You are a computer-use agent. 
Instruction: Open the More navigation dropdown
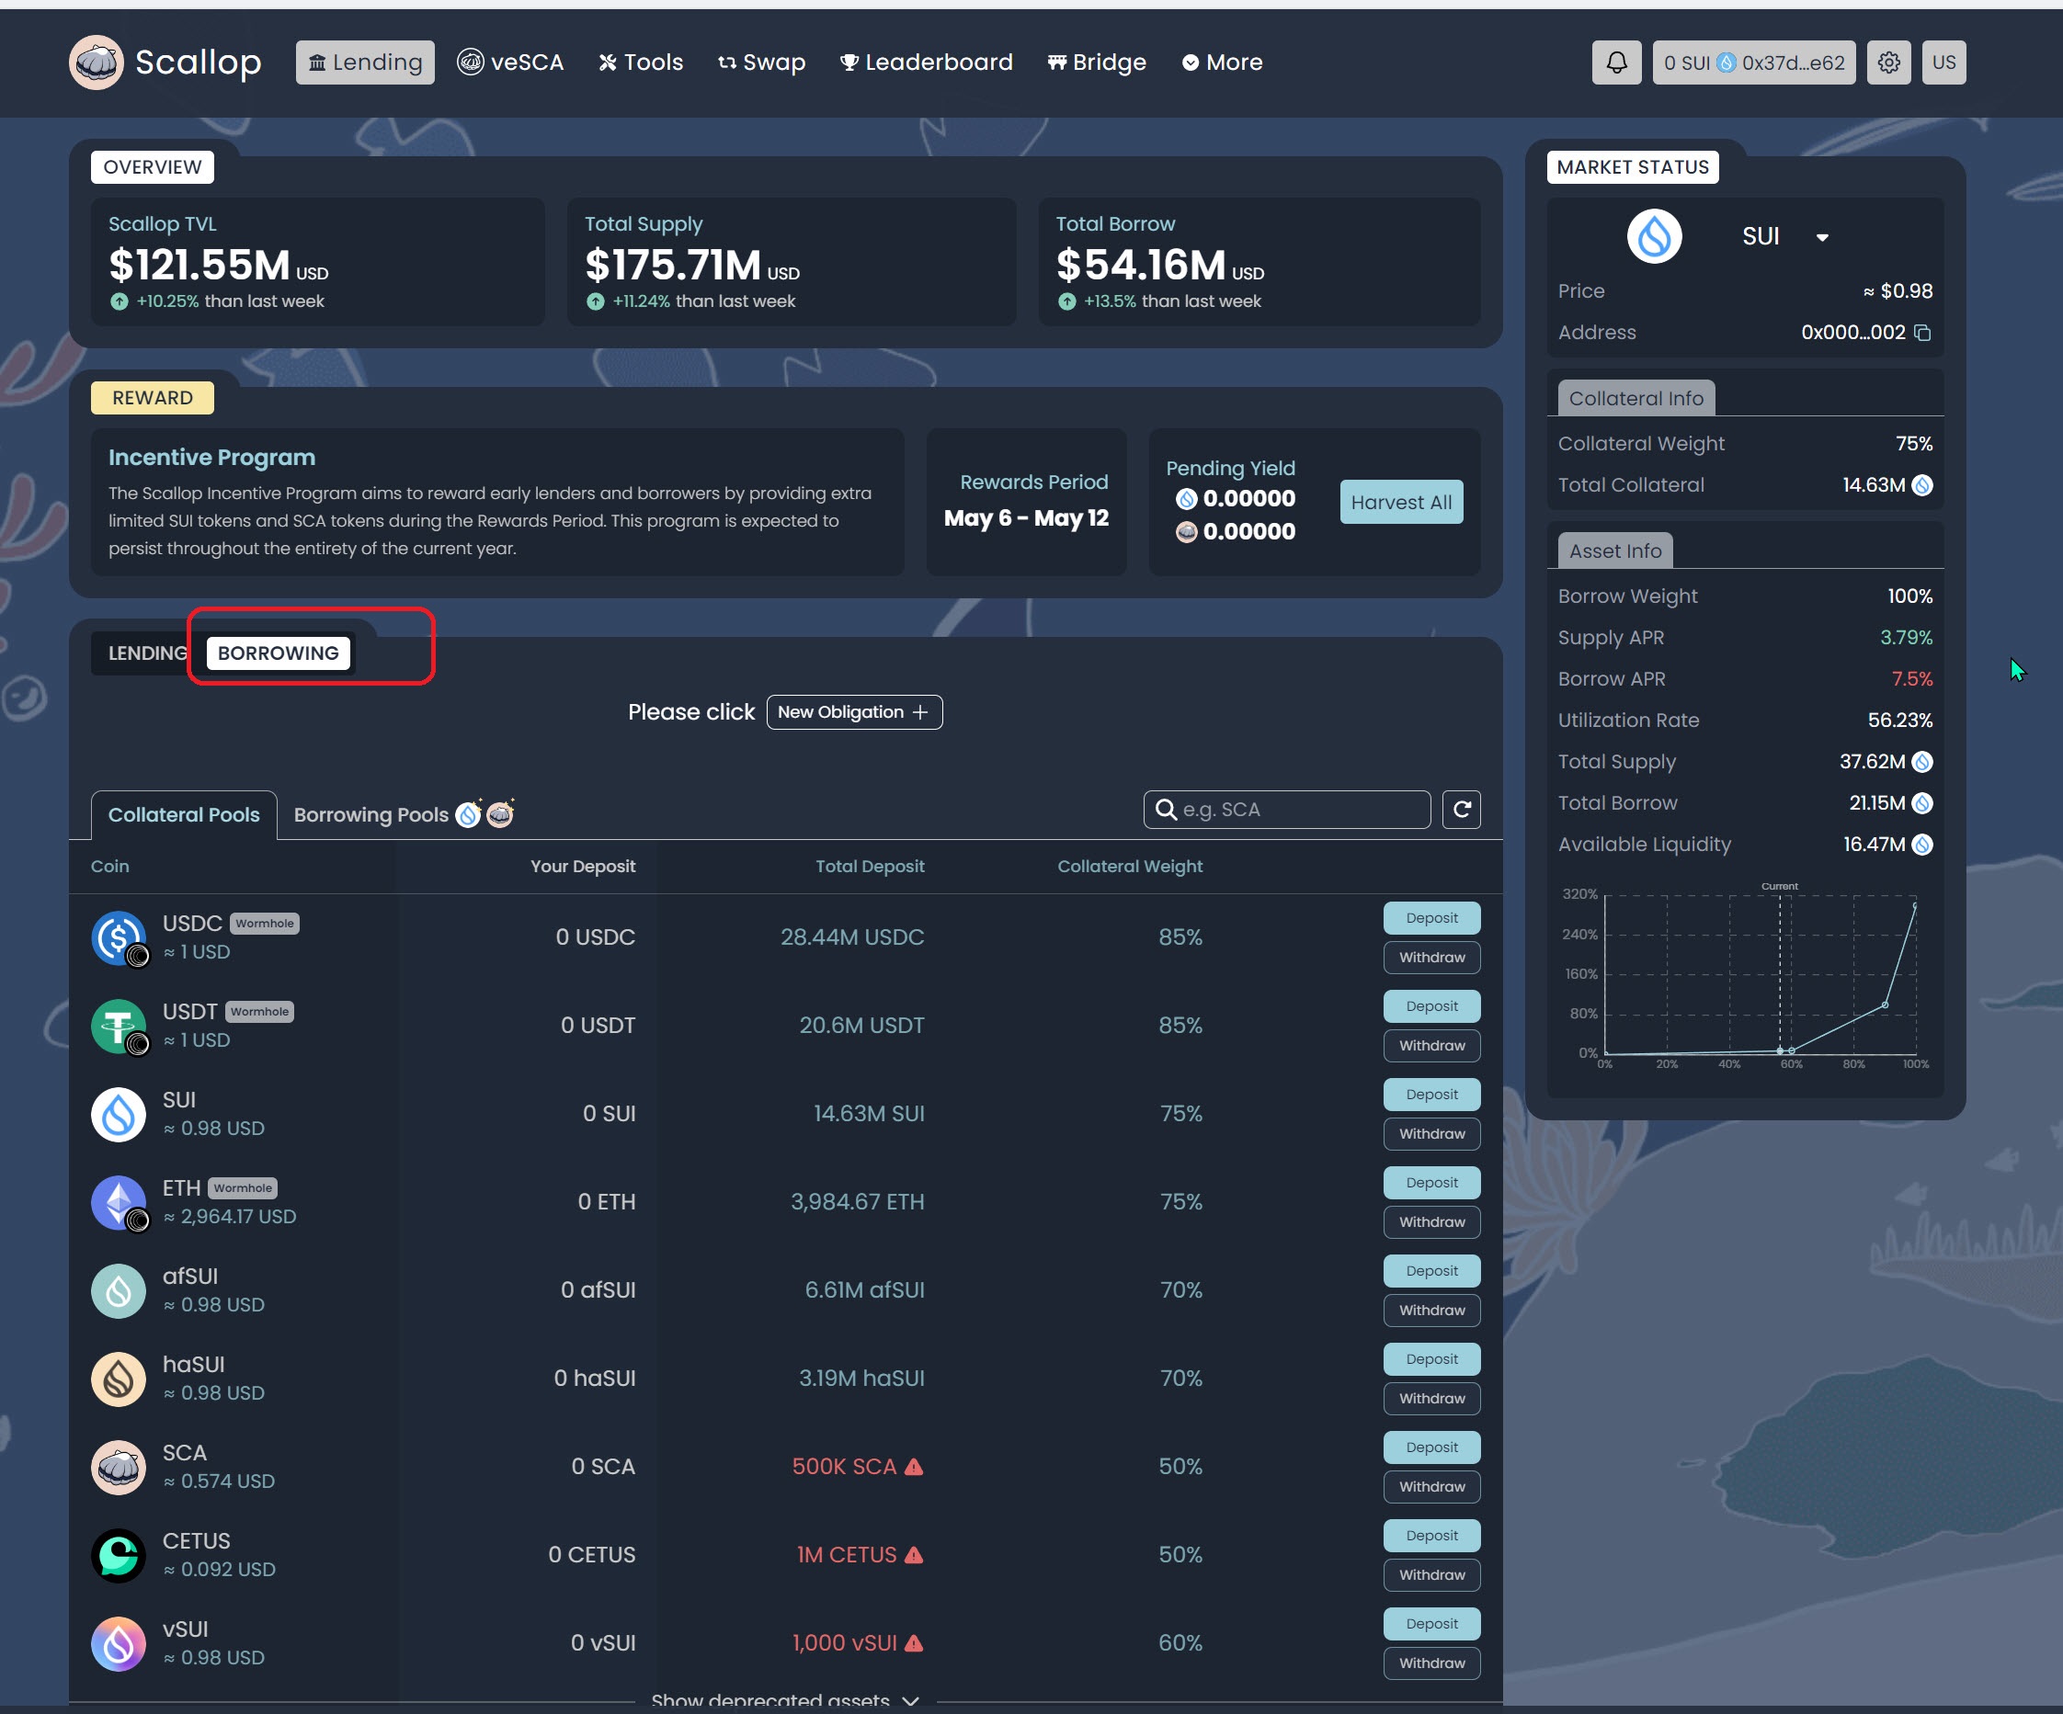1221,62
